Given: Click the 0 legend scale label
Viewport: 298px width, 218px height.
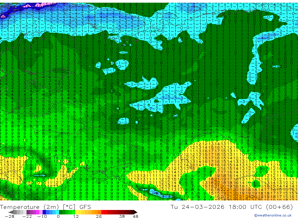Looking at the screenshot, I should [58, 216].
